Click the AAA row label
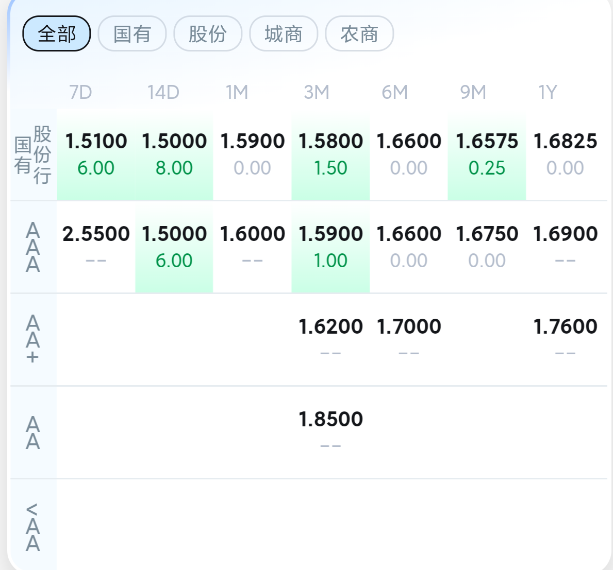This screenshot has width=613, height=570. [33, 247]
